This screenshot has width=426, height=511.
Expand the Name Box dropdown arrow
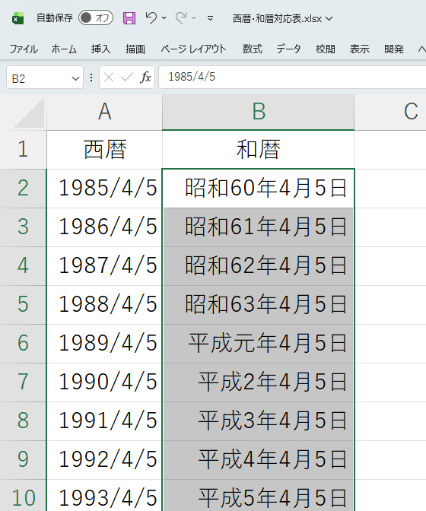point(75,78)
